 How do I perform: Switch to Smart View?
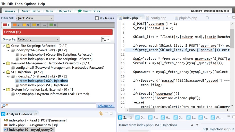coord(89,11)
